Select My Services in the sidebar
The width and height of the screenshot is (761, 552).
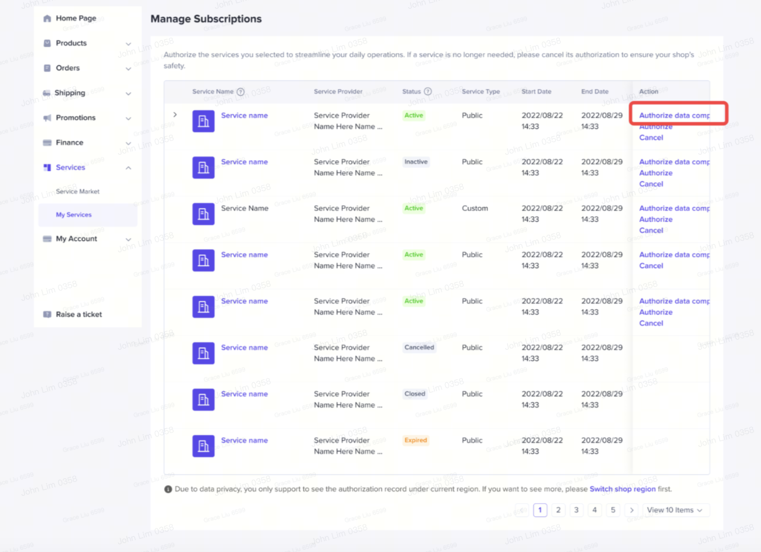coord(74,215)
